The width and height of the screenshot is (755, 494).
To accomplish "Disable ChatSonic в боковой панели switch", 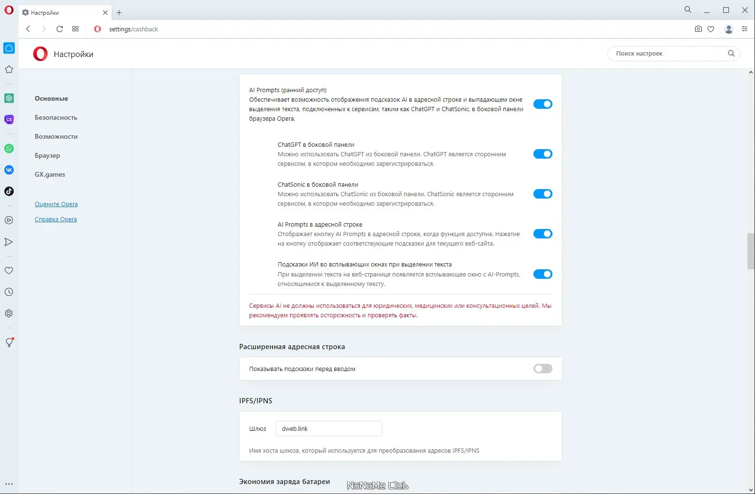I will point(542,194).
